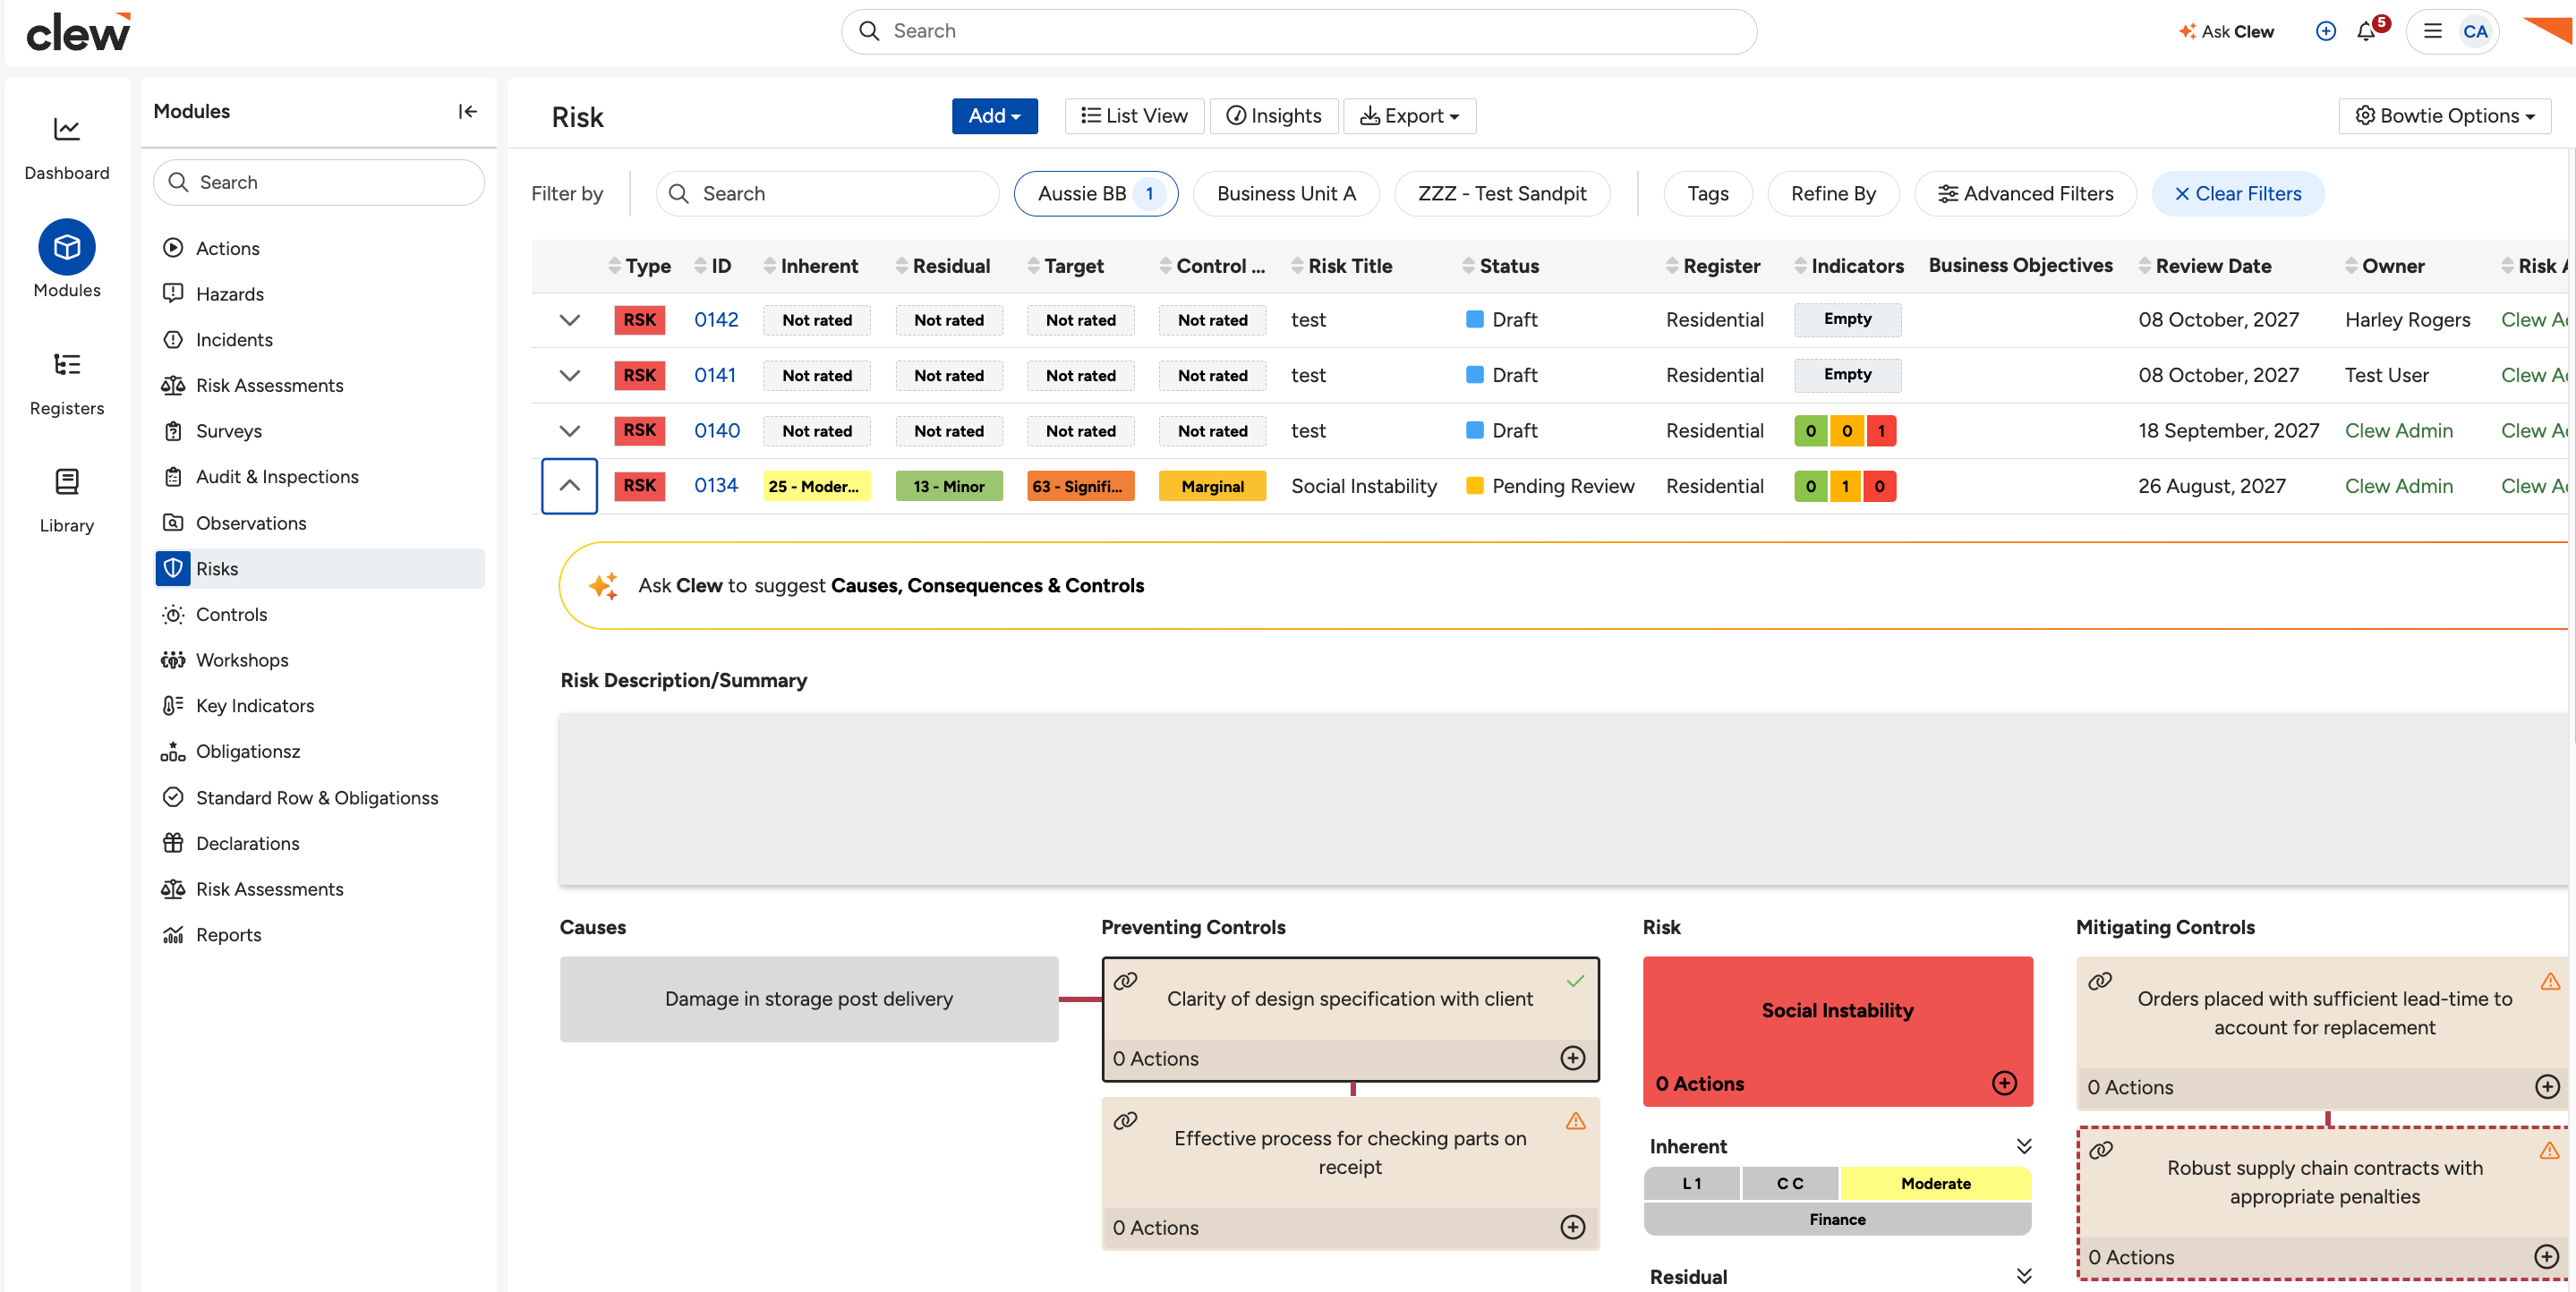2576x1292 pixels.
Task: Click the 25 - Moderate inherent rating badge
Action: point(816,486)
